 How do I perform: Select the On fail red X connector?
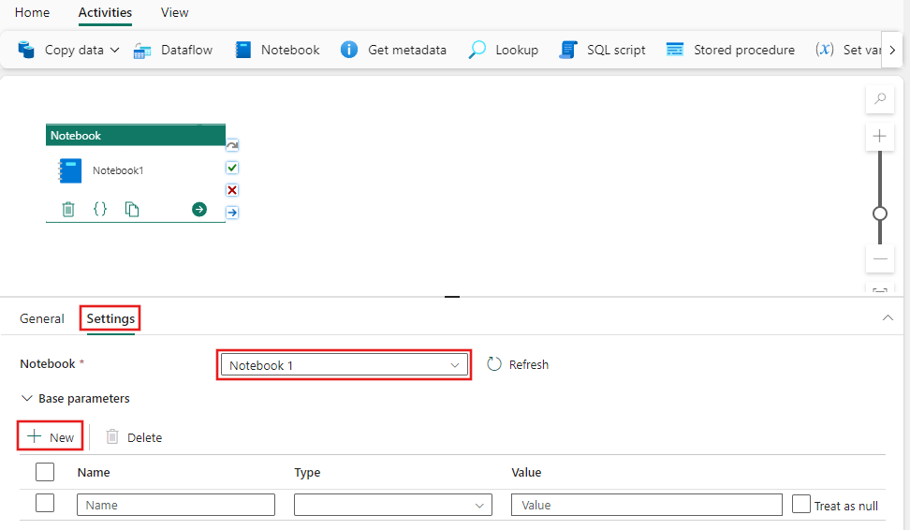(232, 190)
